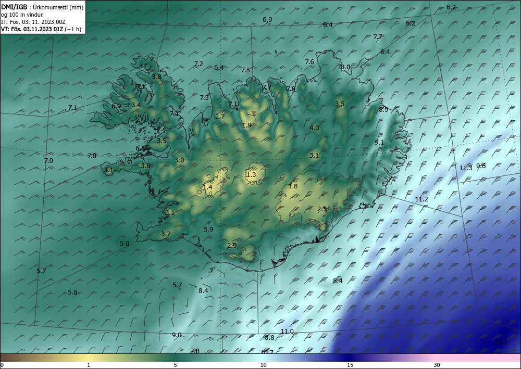Click the 8.9 value on the east coast
Viewport: 521px width, 369px height.
(383, 109)
